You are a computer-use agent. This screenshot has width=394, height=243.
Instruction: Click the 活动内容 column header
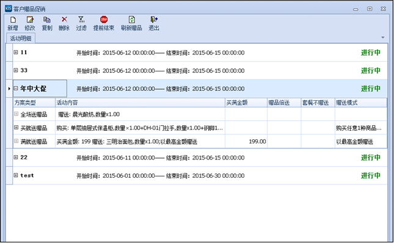(140, 103)
